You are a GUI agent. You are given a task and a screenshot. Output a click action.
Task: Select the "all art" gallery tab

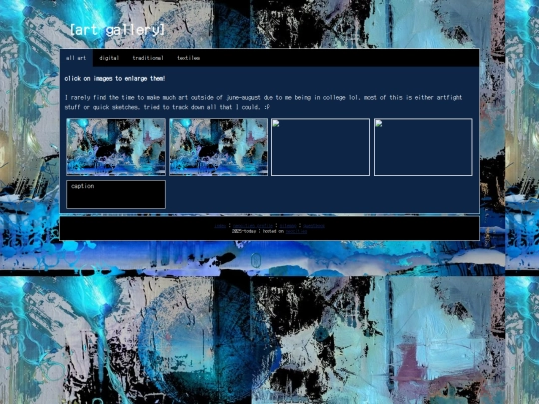76,58
